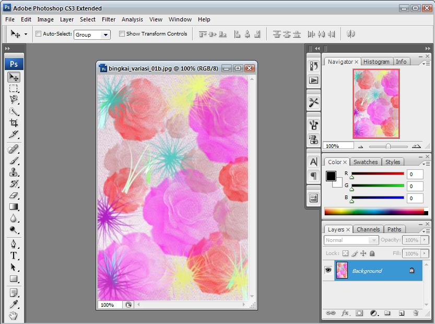Activate the Crop tool

[14, 123]
